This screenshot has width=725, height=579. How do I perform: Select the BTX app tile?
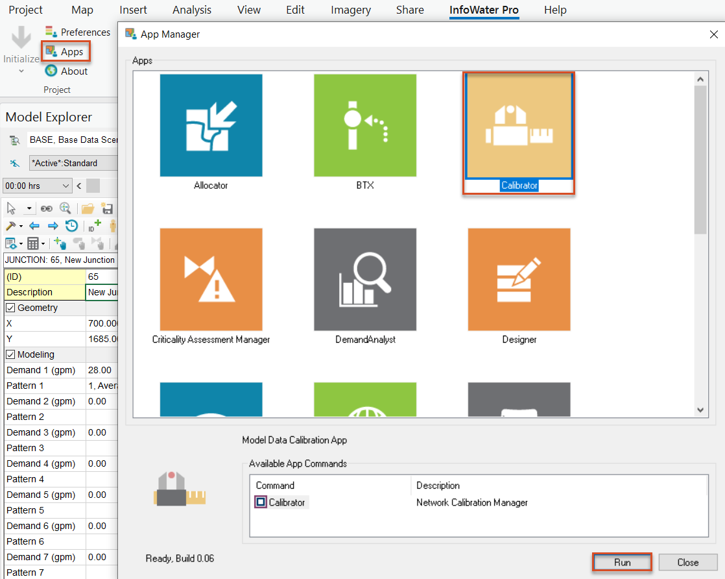(365, 125)
